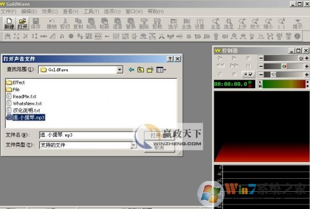Click the 全显 (Zoom all) magnifier icon

coord(215,23)
